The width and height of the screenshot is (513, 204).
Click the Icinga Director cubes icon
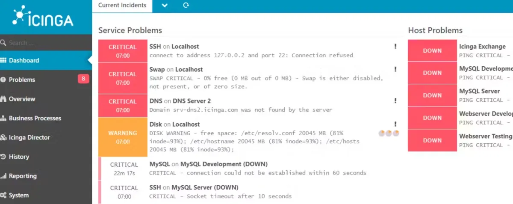pos(3,137)
